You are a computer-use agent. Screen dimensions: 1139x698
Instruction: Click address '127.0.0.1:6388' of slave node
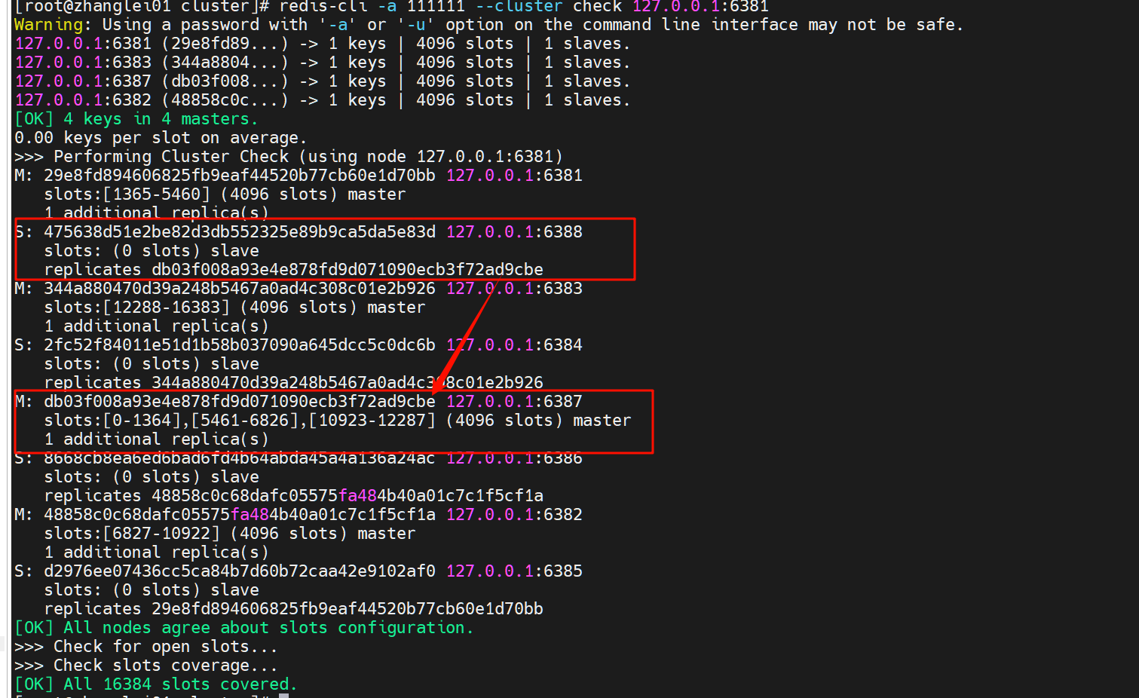point(514,232)
